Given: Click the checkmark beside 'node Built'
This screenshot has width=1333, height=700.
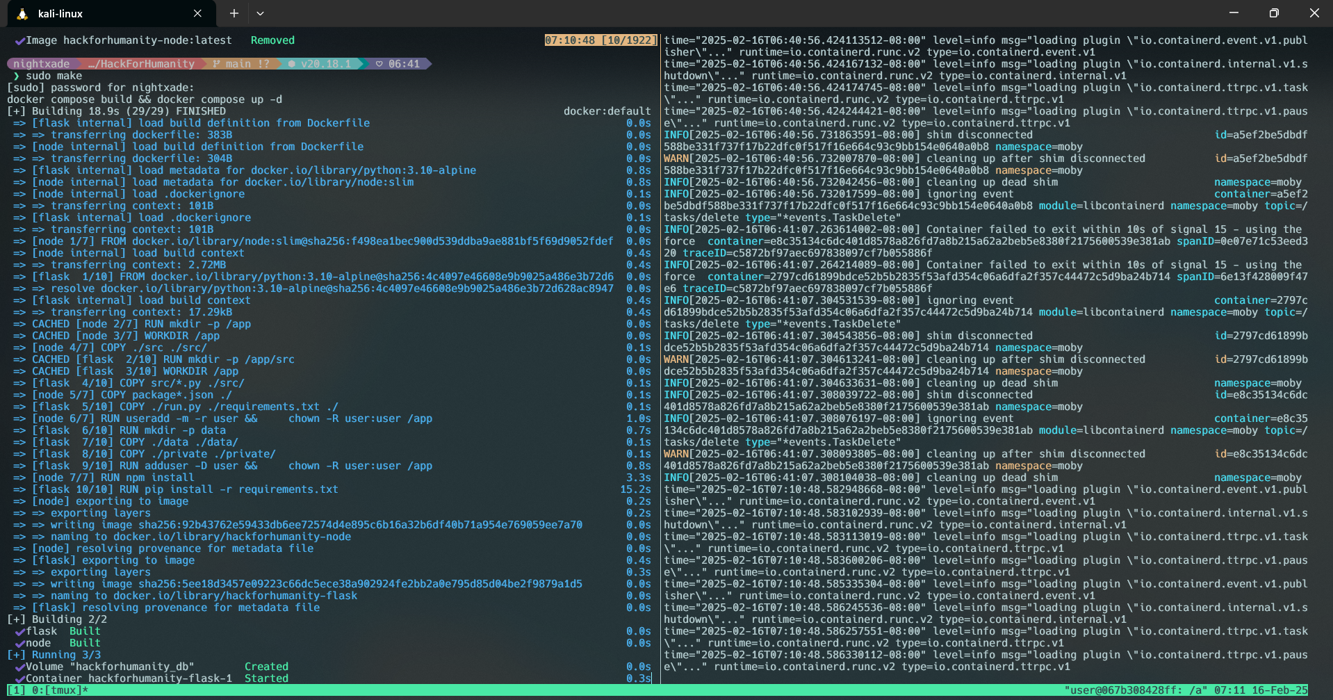Looking at the screenshot, I should pos(19,644).
